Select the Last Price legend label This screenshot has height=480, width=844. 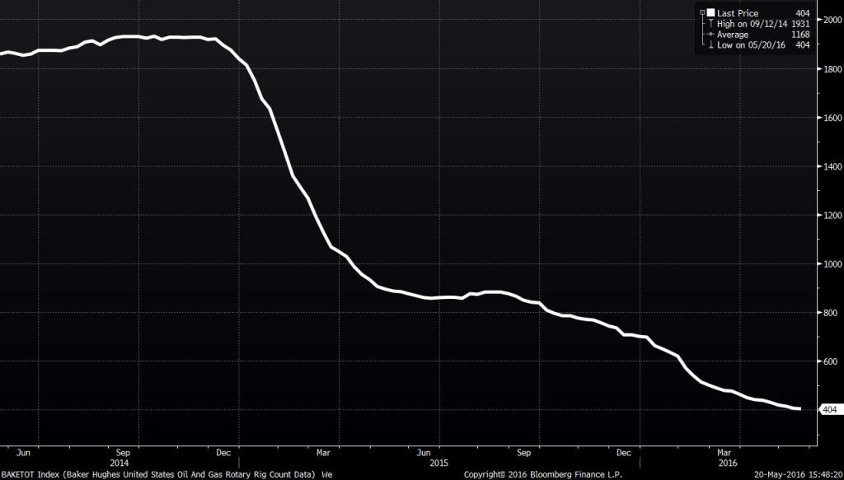(738, 14)
